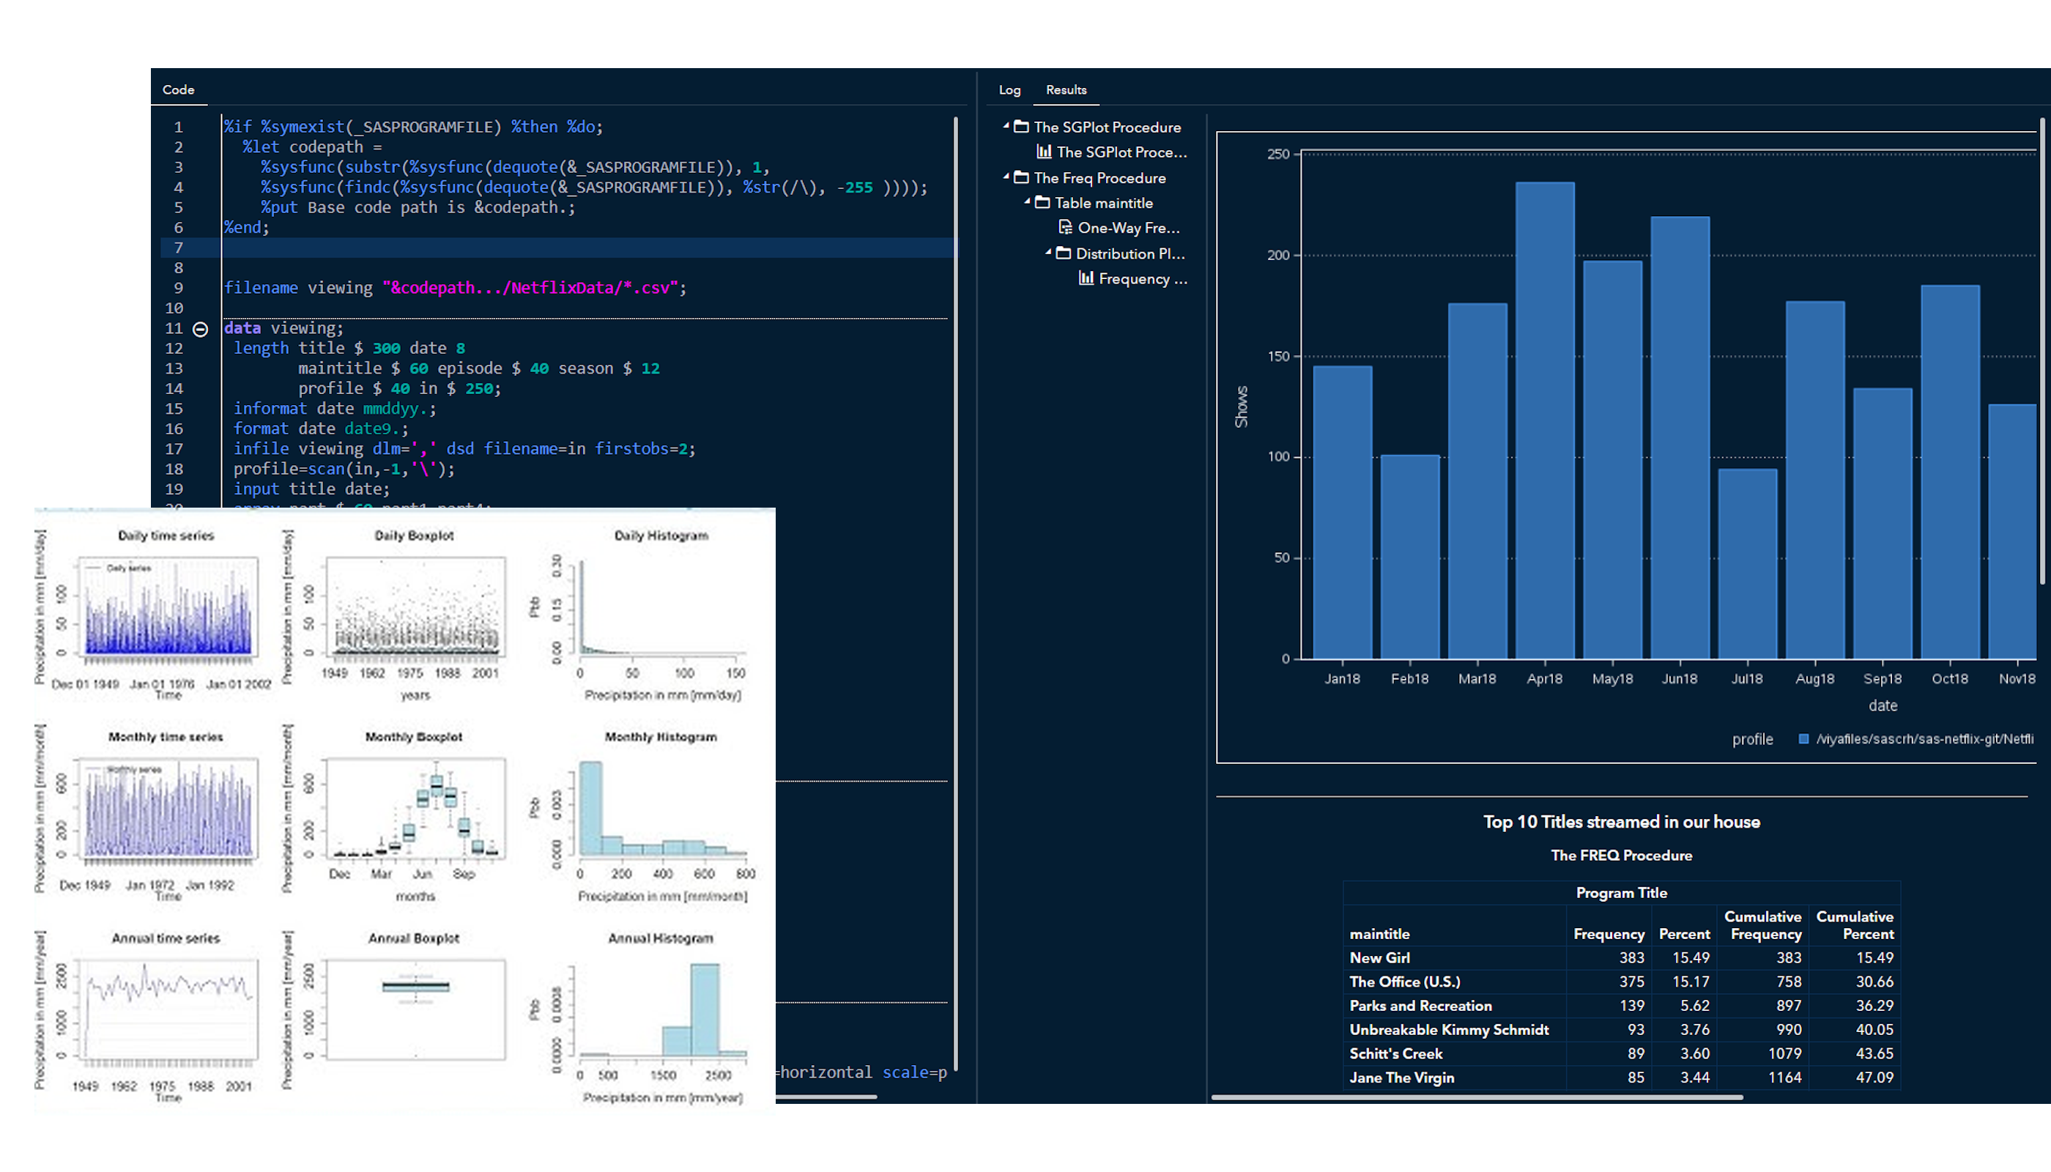The width and height of the screenshot is (2051, 1172).
Task: Collapse The Freq Procedure tree node
Action: point(1006,177)
